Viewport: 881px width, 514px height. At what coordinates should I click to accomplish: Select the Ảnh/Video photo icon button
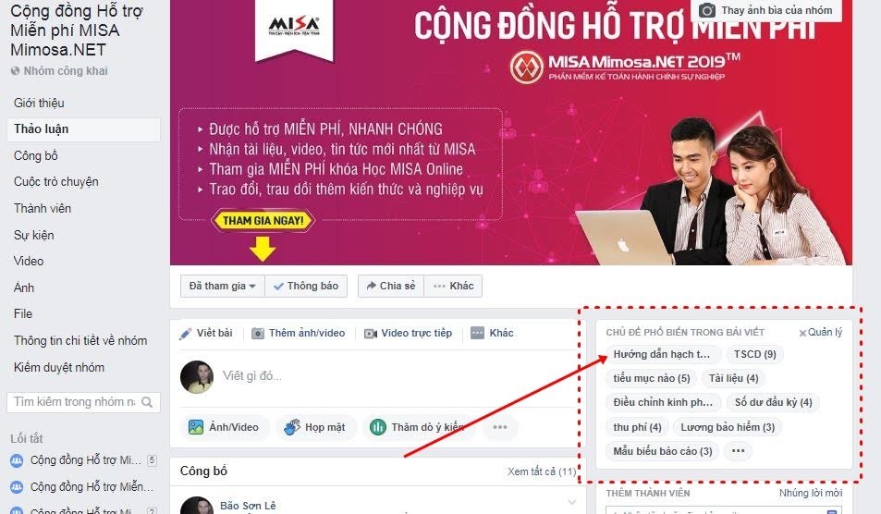click(196, 427)
